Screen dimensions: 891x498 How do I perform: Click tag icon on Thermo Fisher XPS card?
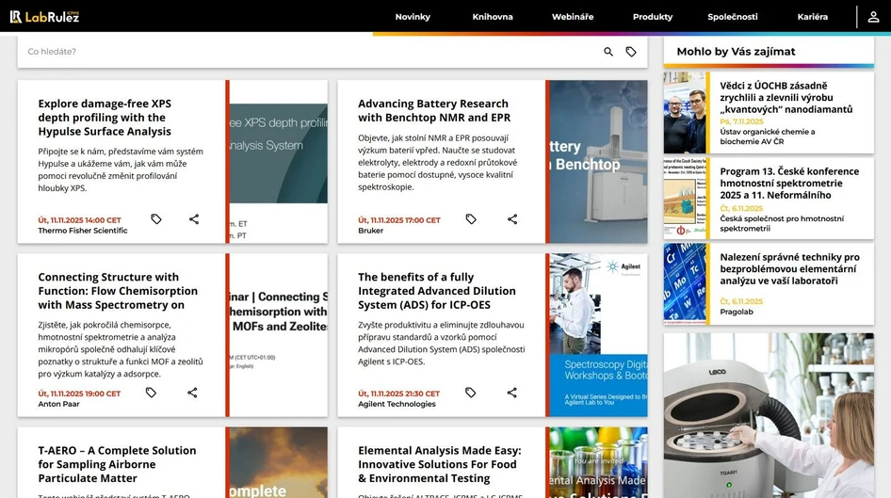pos(156,219)
